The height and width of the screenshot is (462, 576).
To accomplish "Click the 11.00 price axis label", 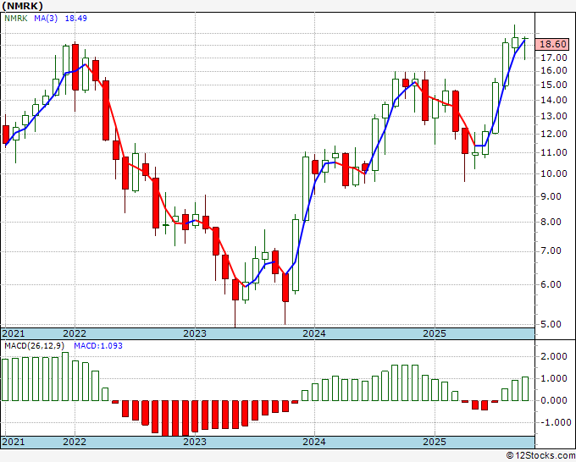I will tap(554, 152).
